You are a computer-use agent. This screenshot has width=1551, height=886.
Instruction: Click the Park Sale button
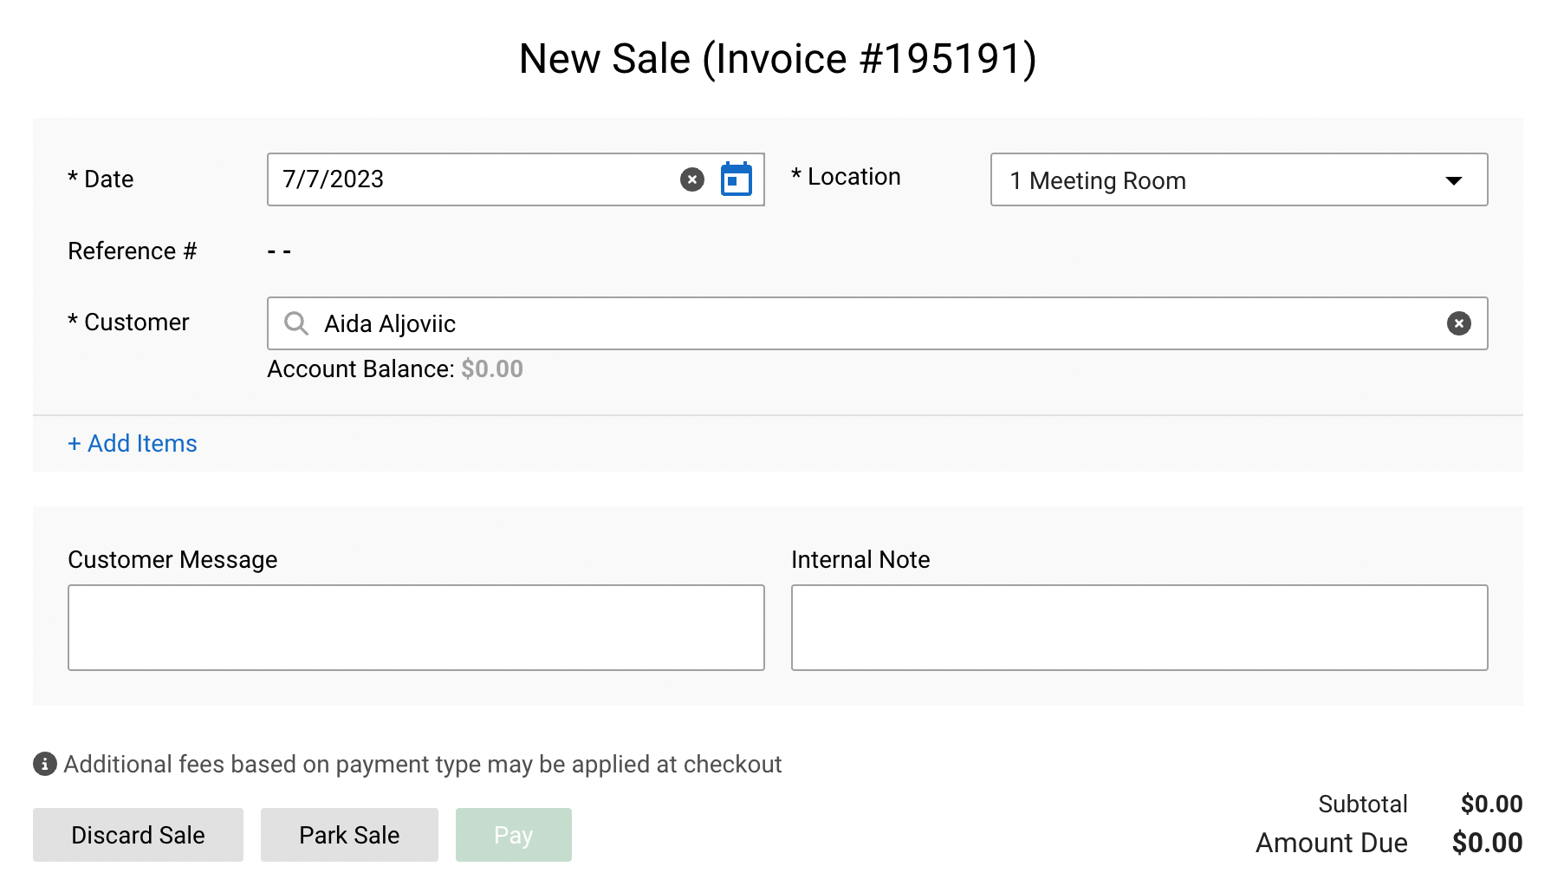[x=349, y=835]
